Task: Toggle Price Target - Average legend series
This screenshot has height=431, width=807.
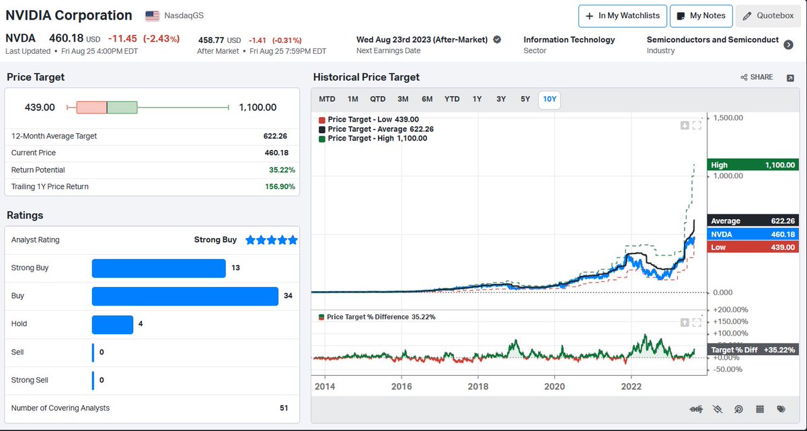Action: pos(376,129)
